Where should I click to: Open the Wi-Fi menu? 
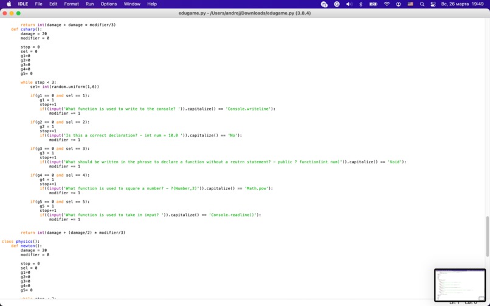(387, 4)
